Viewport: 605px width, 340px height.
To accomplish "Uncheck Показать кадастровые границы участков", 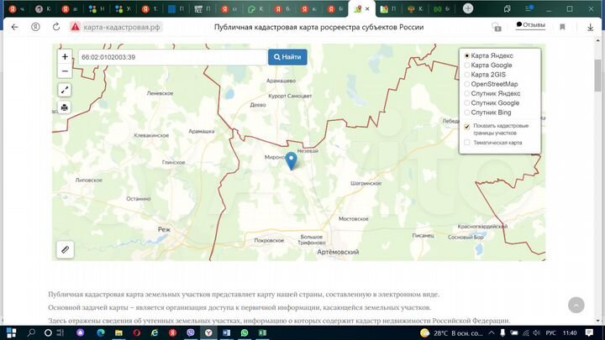I will 467,126.
